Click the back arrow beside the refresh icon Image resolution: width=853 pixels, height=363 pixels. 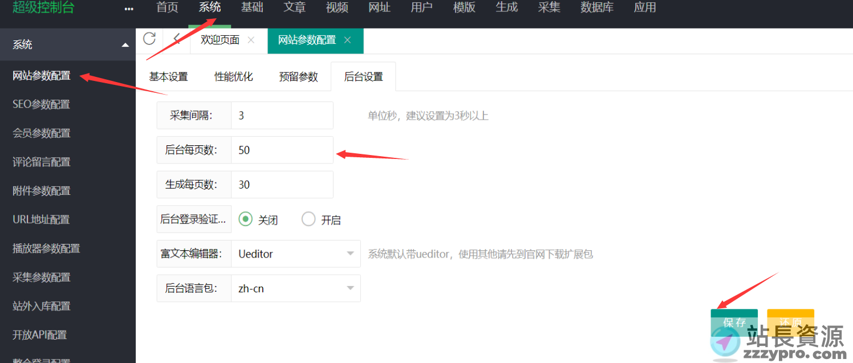click(177, 39)
